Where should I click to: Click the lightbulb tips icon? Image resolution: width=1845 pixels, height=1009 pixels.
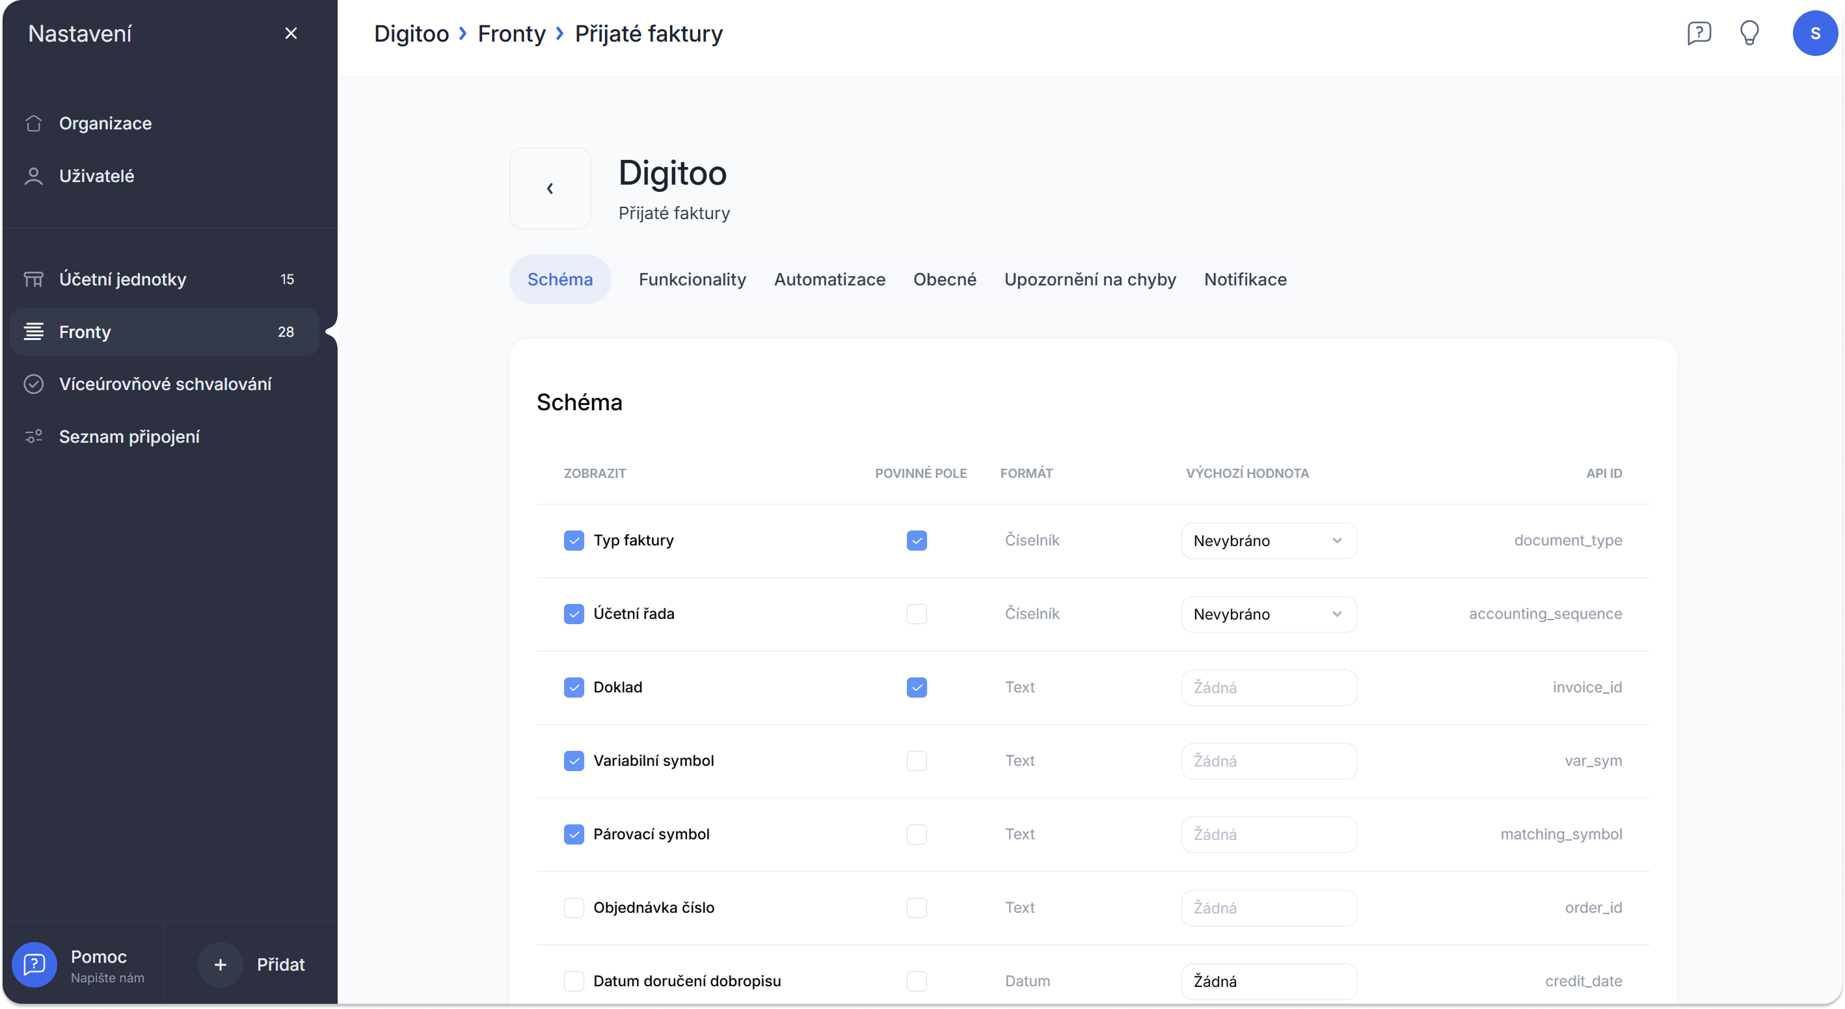[x=1750, y=33]
